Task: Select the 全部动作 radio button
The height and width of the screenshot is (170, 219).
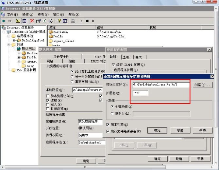Action: click(x=112, y=107)
